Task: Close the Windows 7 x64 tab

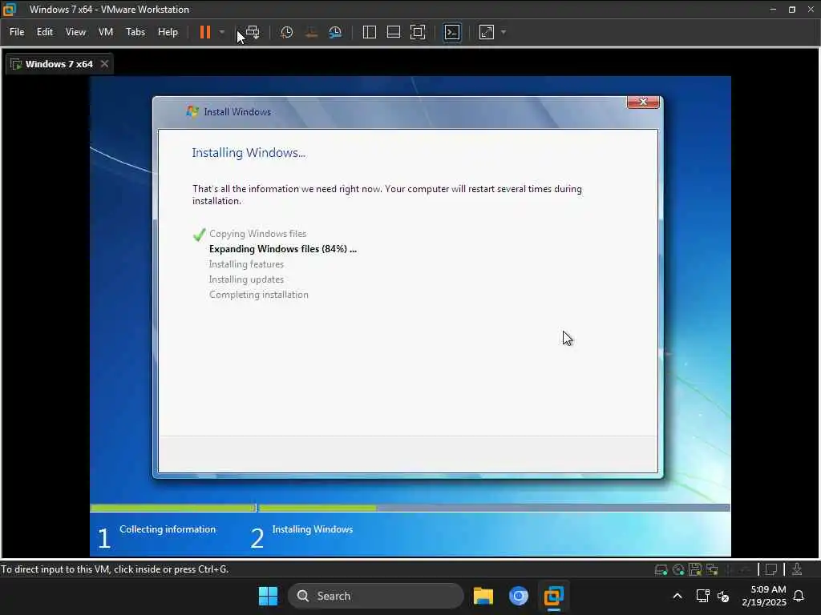Action: click(105, 64)
